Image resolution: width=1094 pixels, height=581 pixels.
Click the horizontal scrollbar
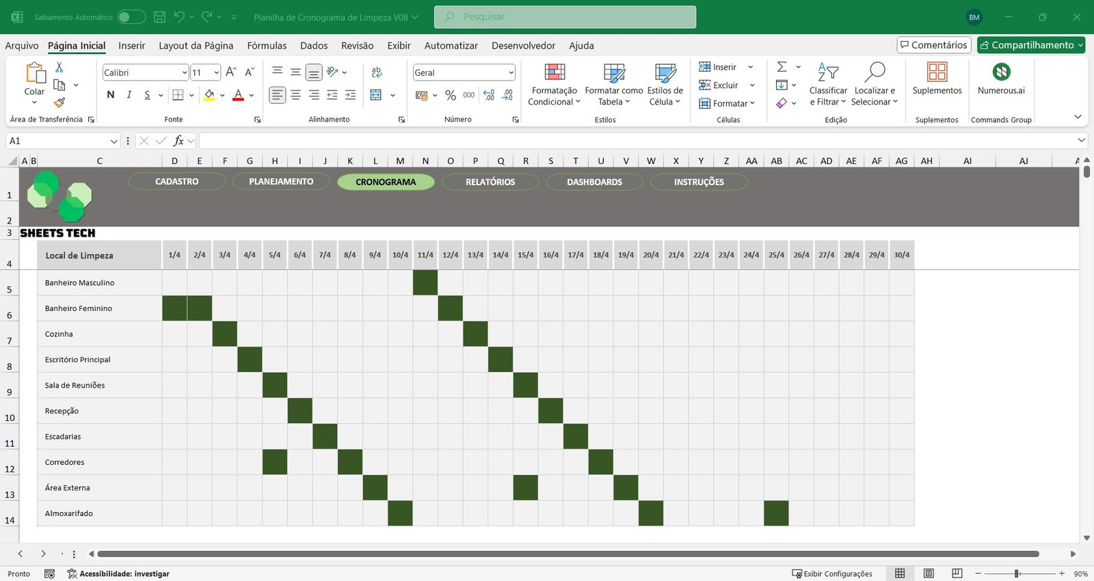click(568, 554)
